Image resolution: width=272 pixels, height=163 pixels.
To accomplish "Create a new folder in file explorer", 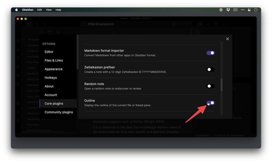I will tap(50, 32).
